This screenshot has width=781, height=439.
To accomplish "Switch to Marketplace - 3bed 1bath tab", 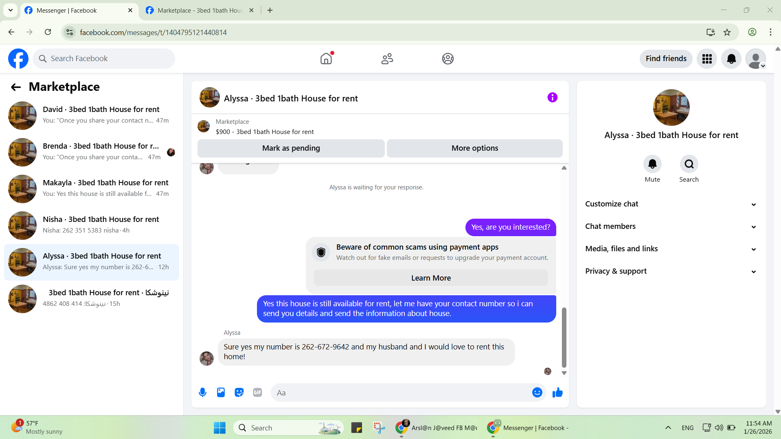I will 200,11.
